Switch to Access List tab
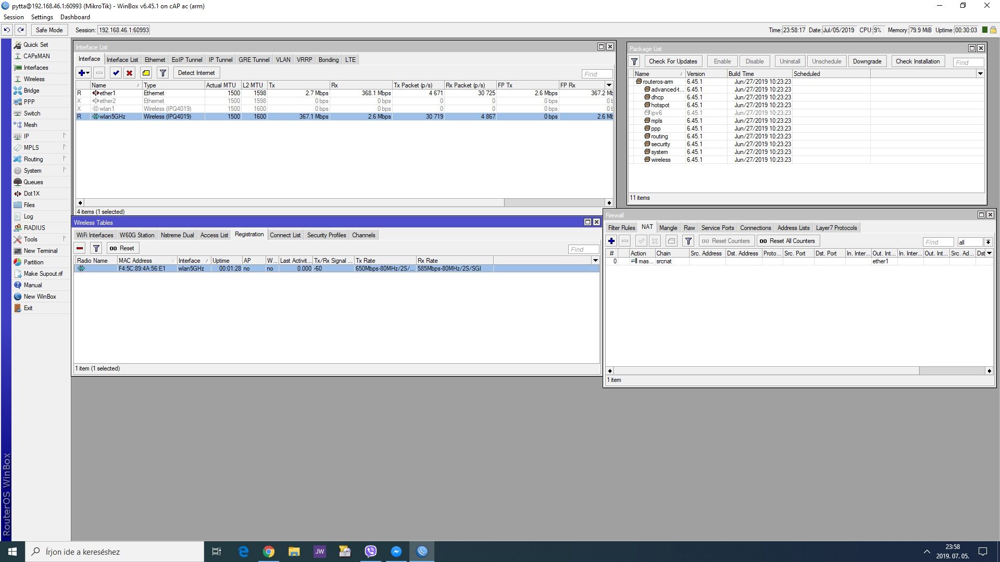1000x562 pixels. pyautogui.click(x=214, y=235)
